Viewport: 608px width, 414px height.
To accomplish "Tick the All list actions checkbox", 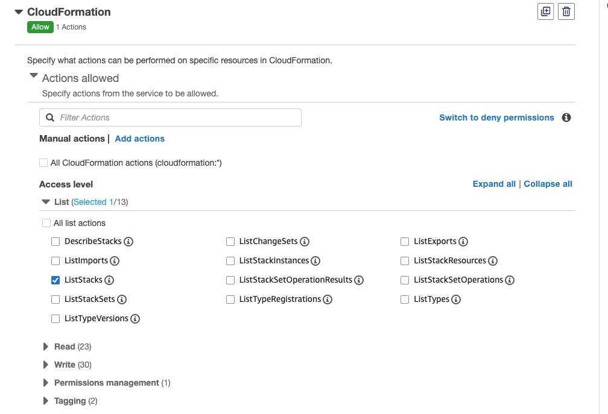I will point(46,223).
